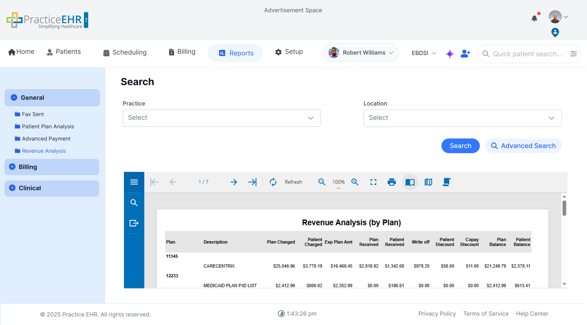The image size is (587, 325).
Task: Expand the Billing reports category
Action: click(x=12, y=167)
